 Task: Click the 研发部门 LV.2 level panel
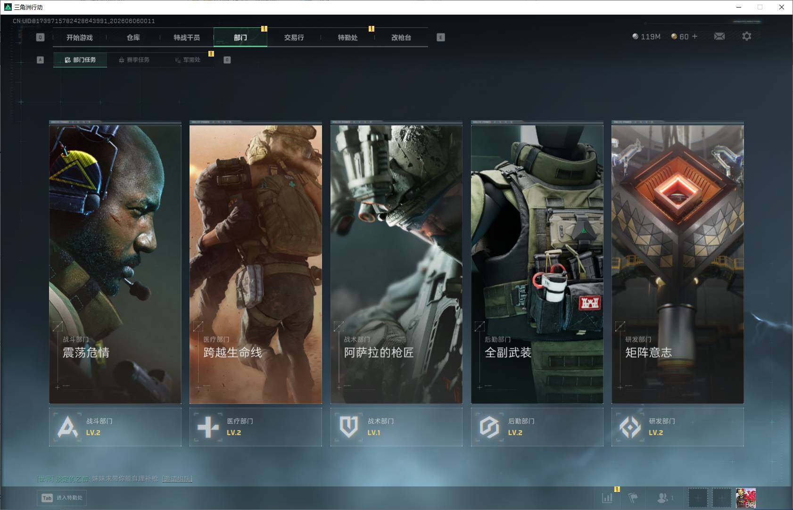click(x=677, y=427)
